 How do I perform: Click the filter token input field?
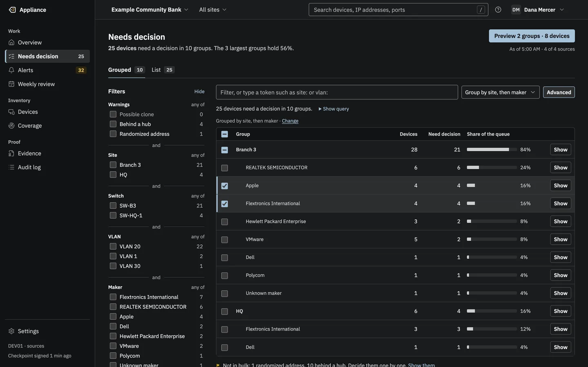tap(337, 92)
